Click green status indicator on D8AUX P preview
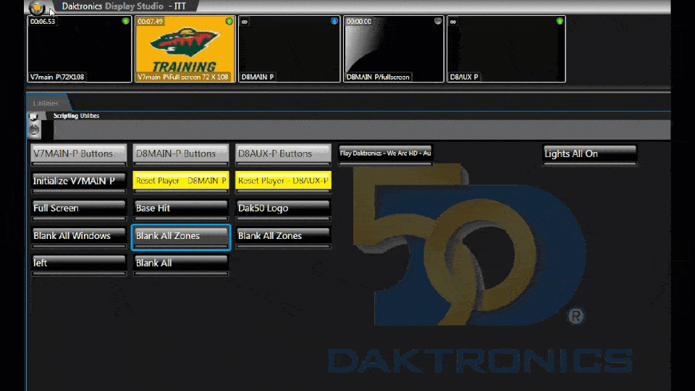 click(x=560, y=22)
